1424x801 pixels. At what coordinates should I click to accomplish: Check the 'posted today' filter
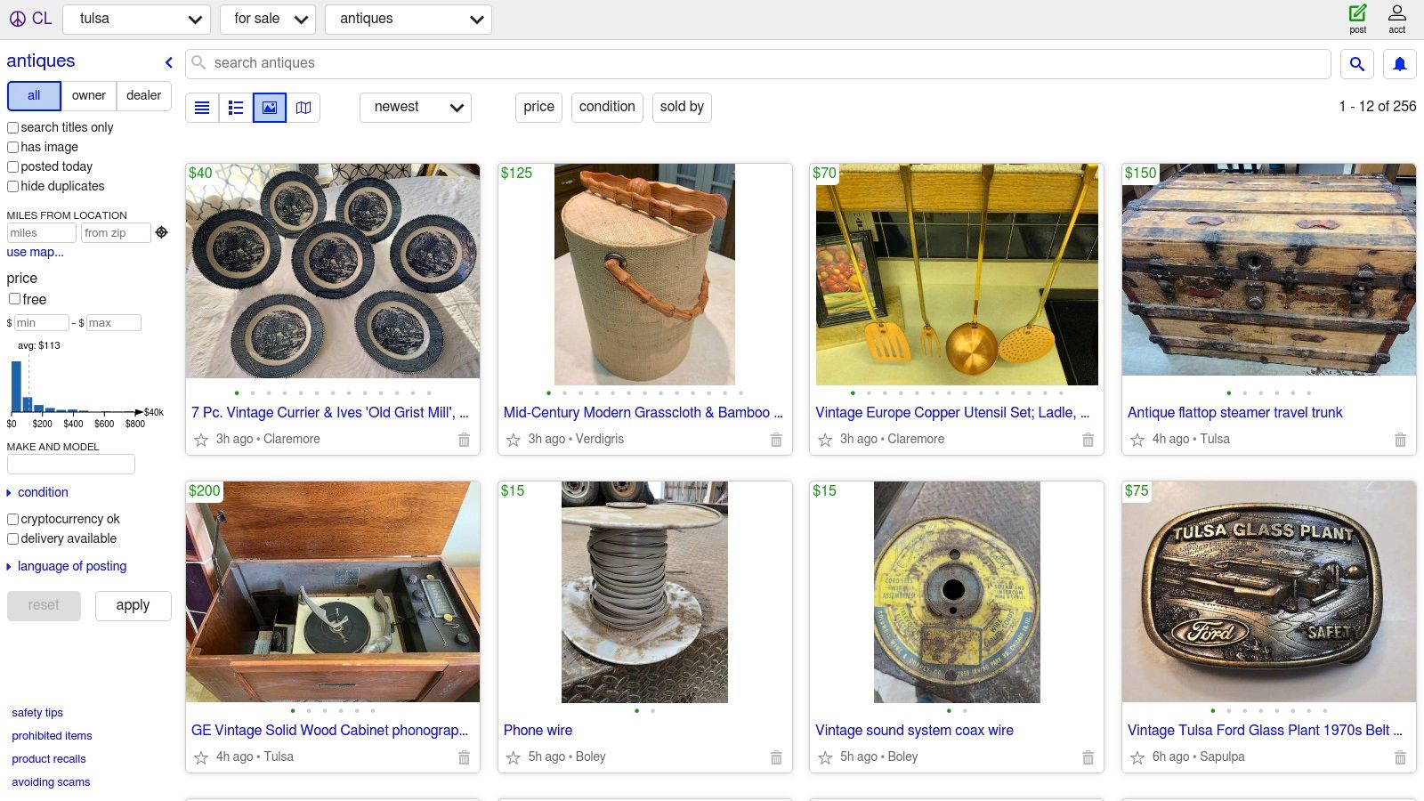tap(12, 166)
